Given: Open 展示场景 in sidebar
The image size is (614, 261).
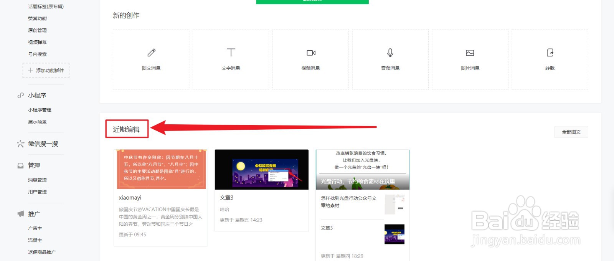Looking at the screenshot, I should click(37, 122).
